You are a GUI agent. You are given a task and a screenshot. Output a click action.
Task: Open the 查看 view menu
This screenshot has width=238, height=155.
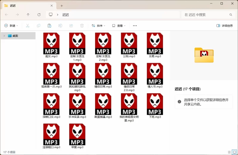[x=119, y=26]
